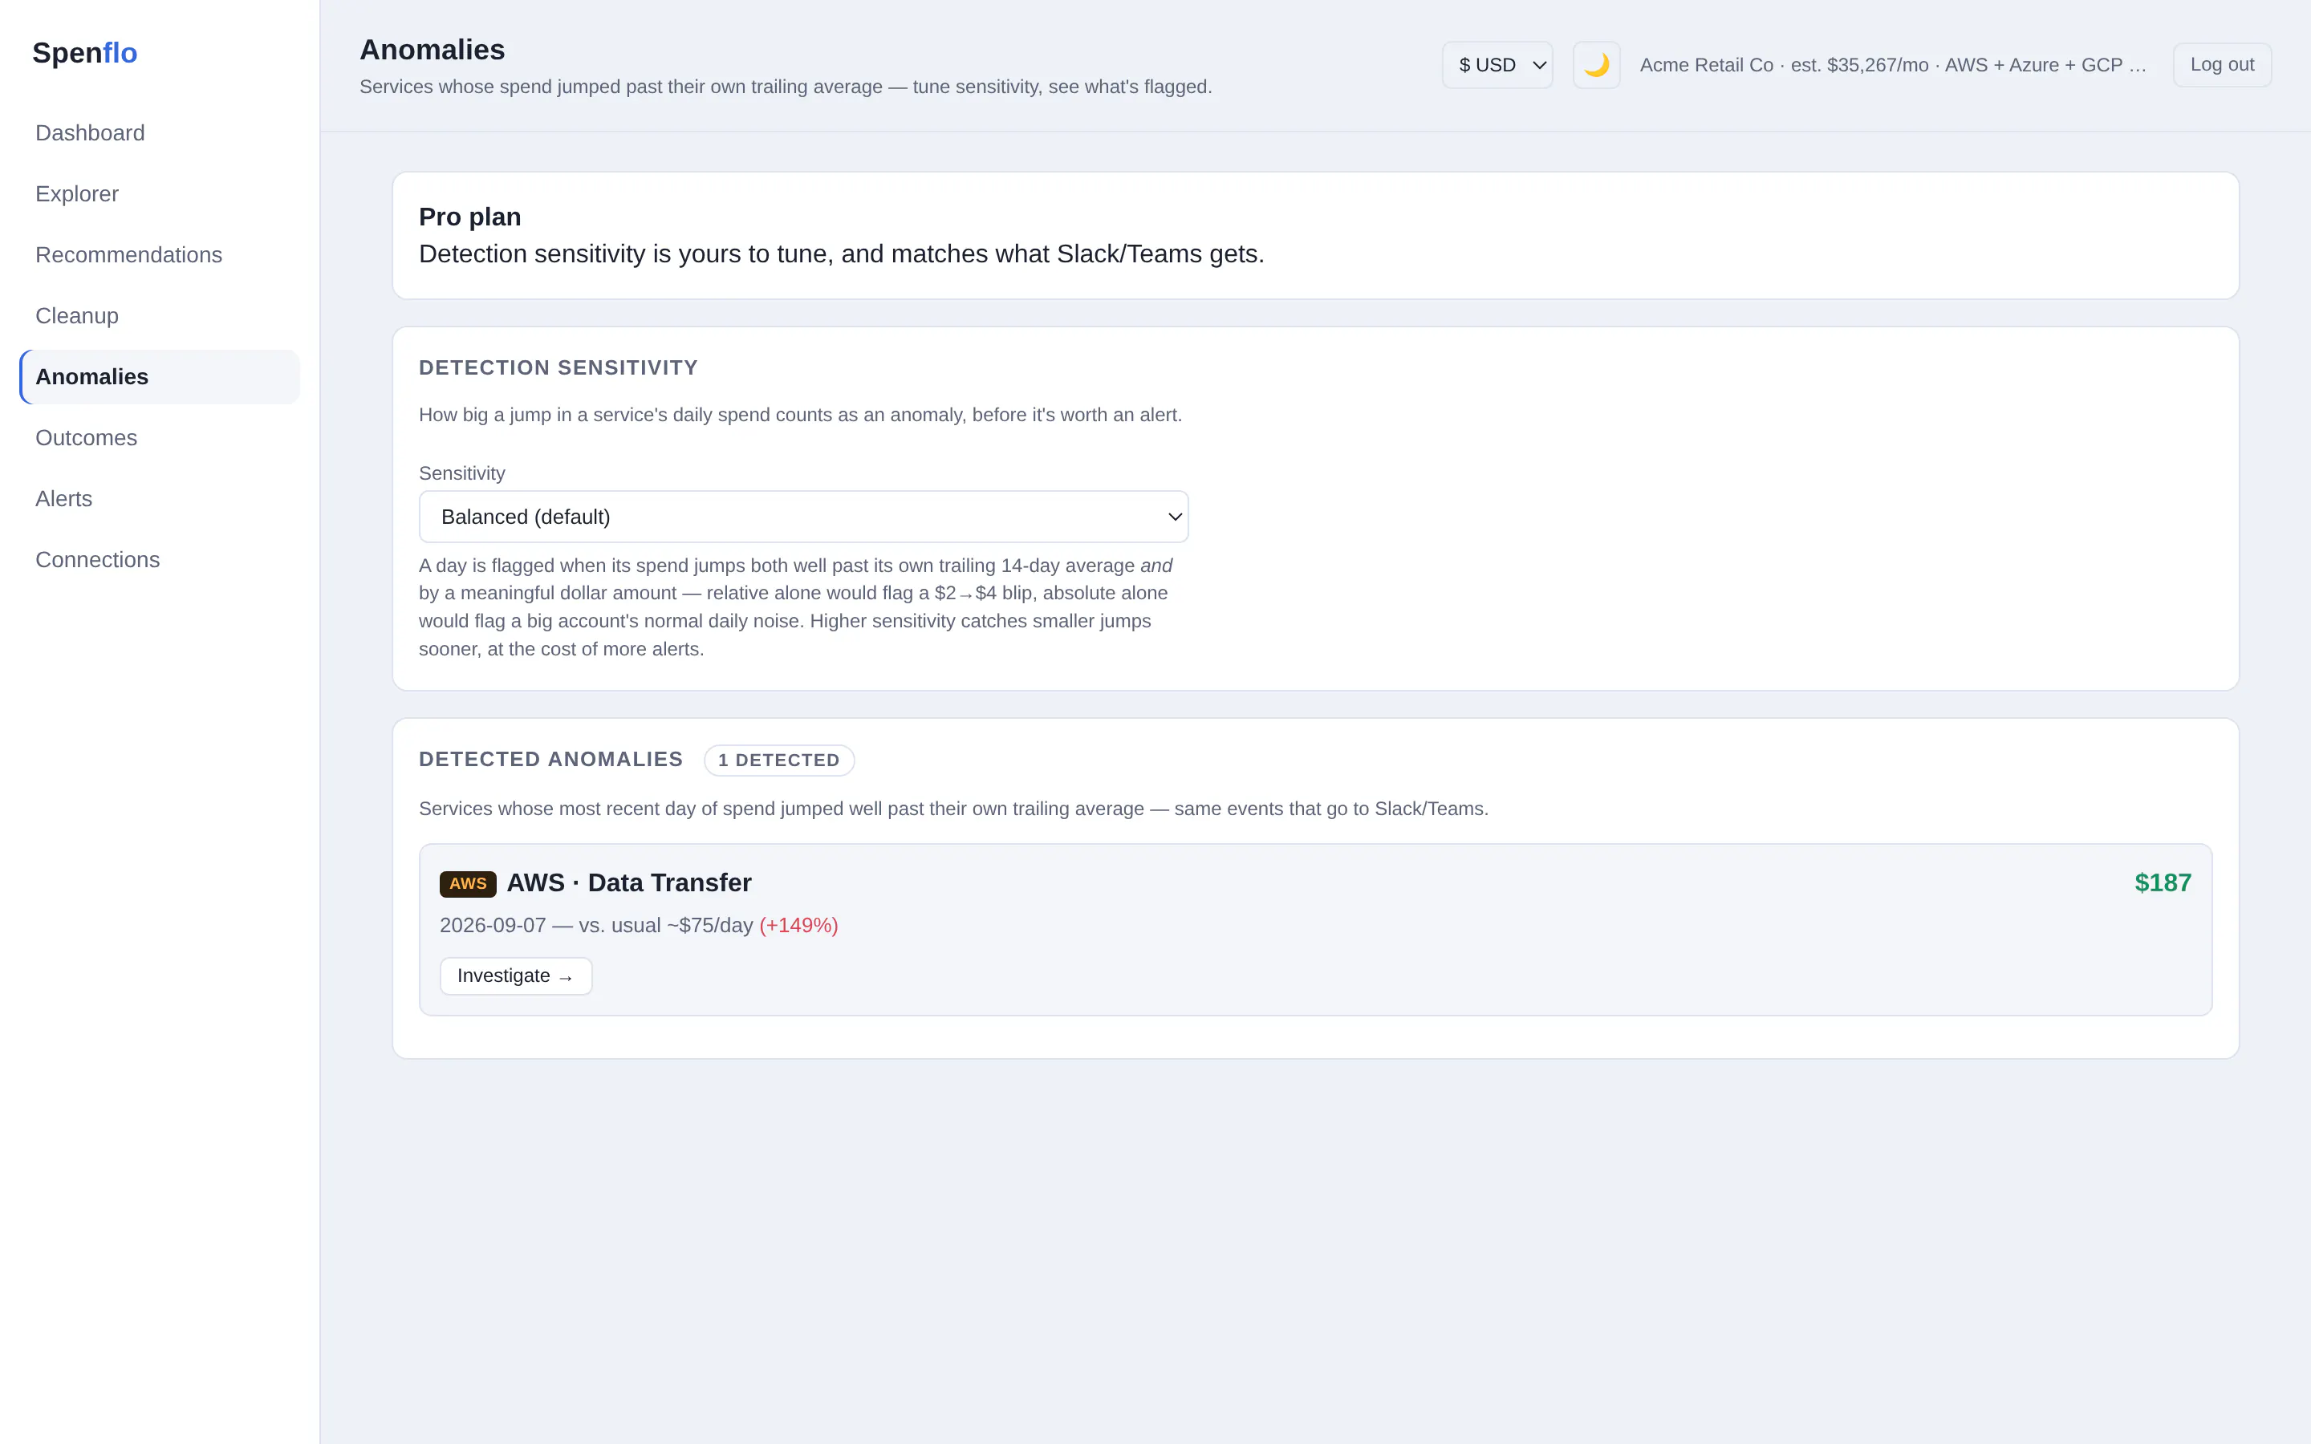Click the AWS badge on Data Transfer anomaly
The height and width of the screenshot is (1444, 2311).
coord(468,883)
